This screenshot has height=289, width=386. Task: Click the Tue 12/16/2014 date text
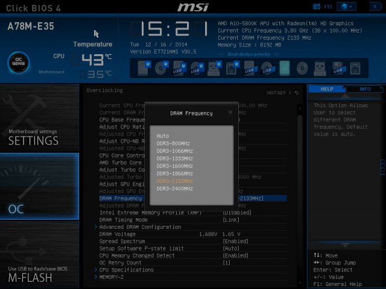tap(159, 45)
